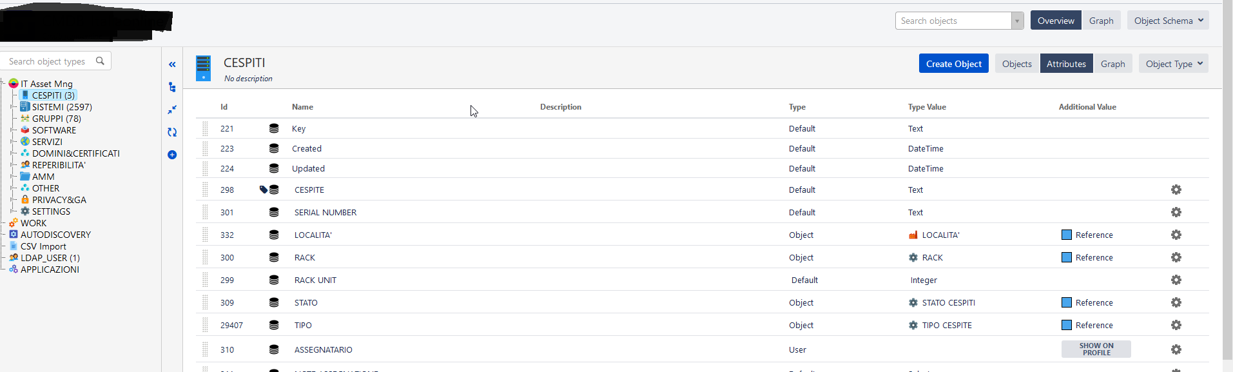Select the AUTODISCOVERY schema in the tree

[x=55, y=235]
